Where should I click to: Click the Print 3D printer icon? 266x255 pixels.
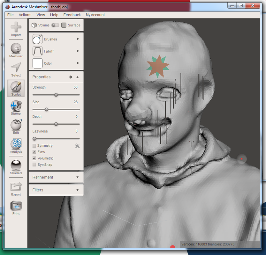coord(16,206)
